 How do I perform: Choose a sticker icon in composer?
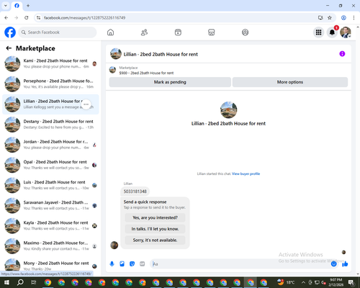[132, 264]
